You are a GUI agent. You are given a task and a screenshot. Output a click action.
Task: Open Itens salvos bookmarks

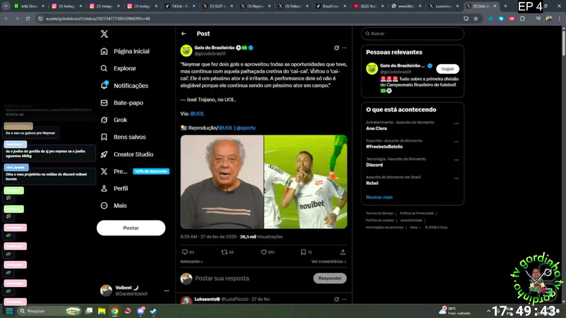(x=123, y=137)
